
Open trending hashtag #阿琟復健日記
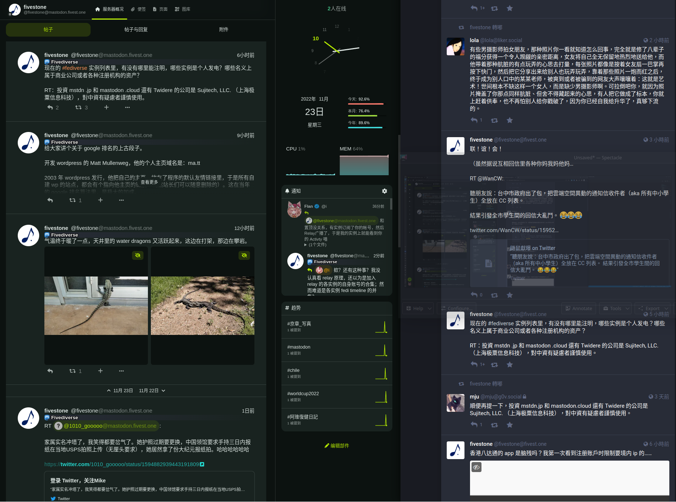tap(302, 417)
